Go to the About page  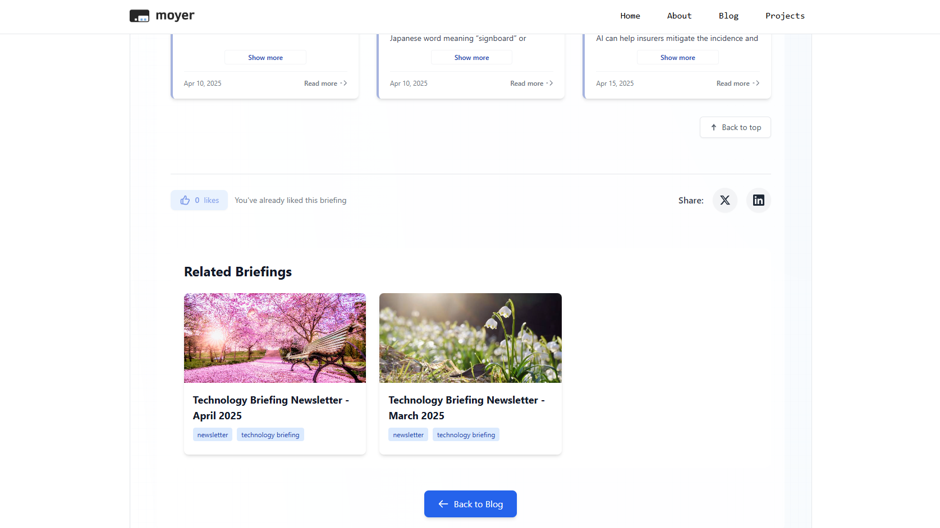[x=679, y=16]
